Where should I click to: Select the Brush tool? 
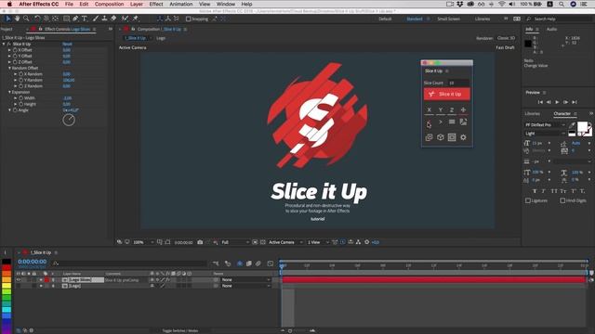coord(96,19)
